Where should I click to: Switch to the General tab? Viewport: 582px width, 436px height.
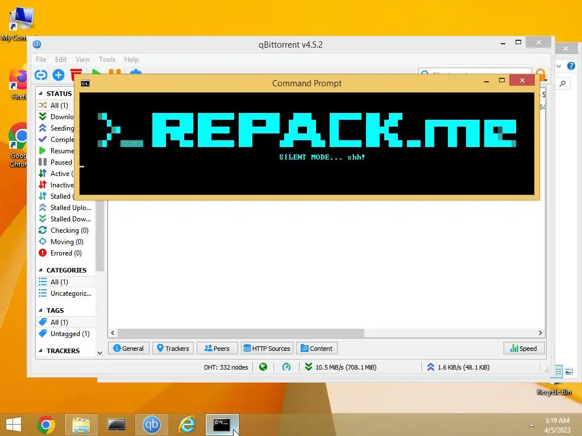(x=128, y=348)
